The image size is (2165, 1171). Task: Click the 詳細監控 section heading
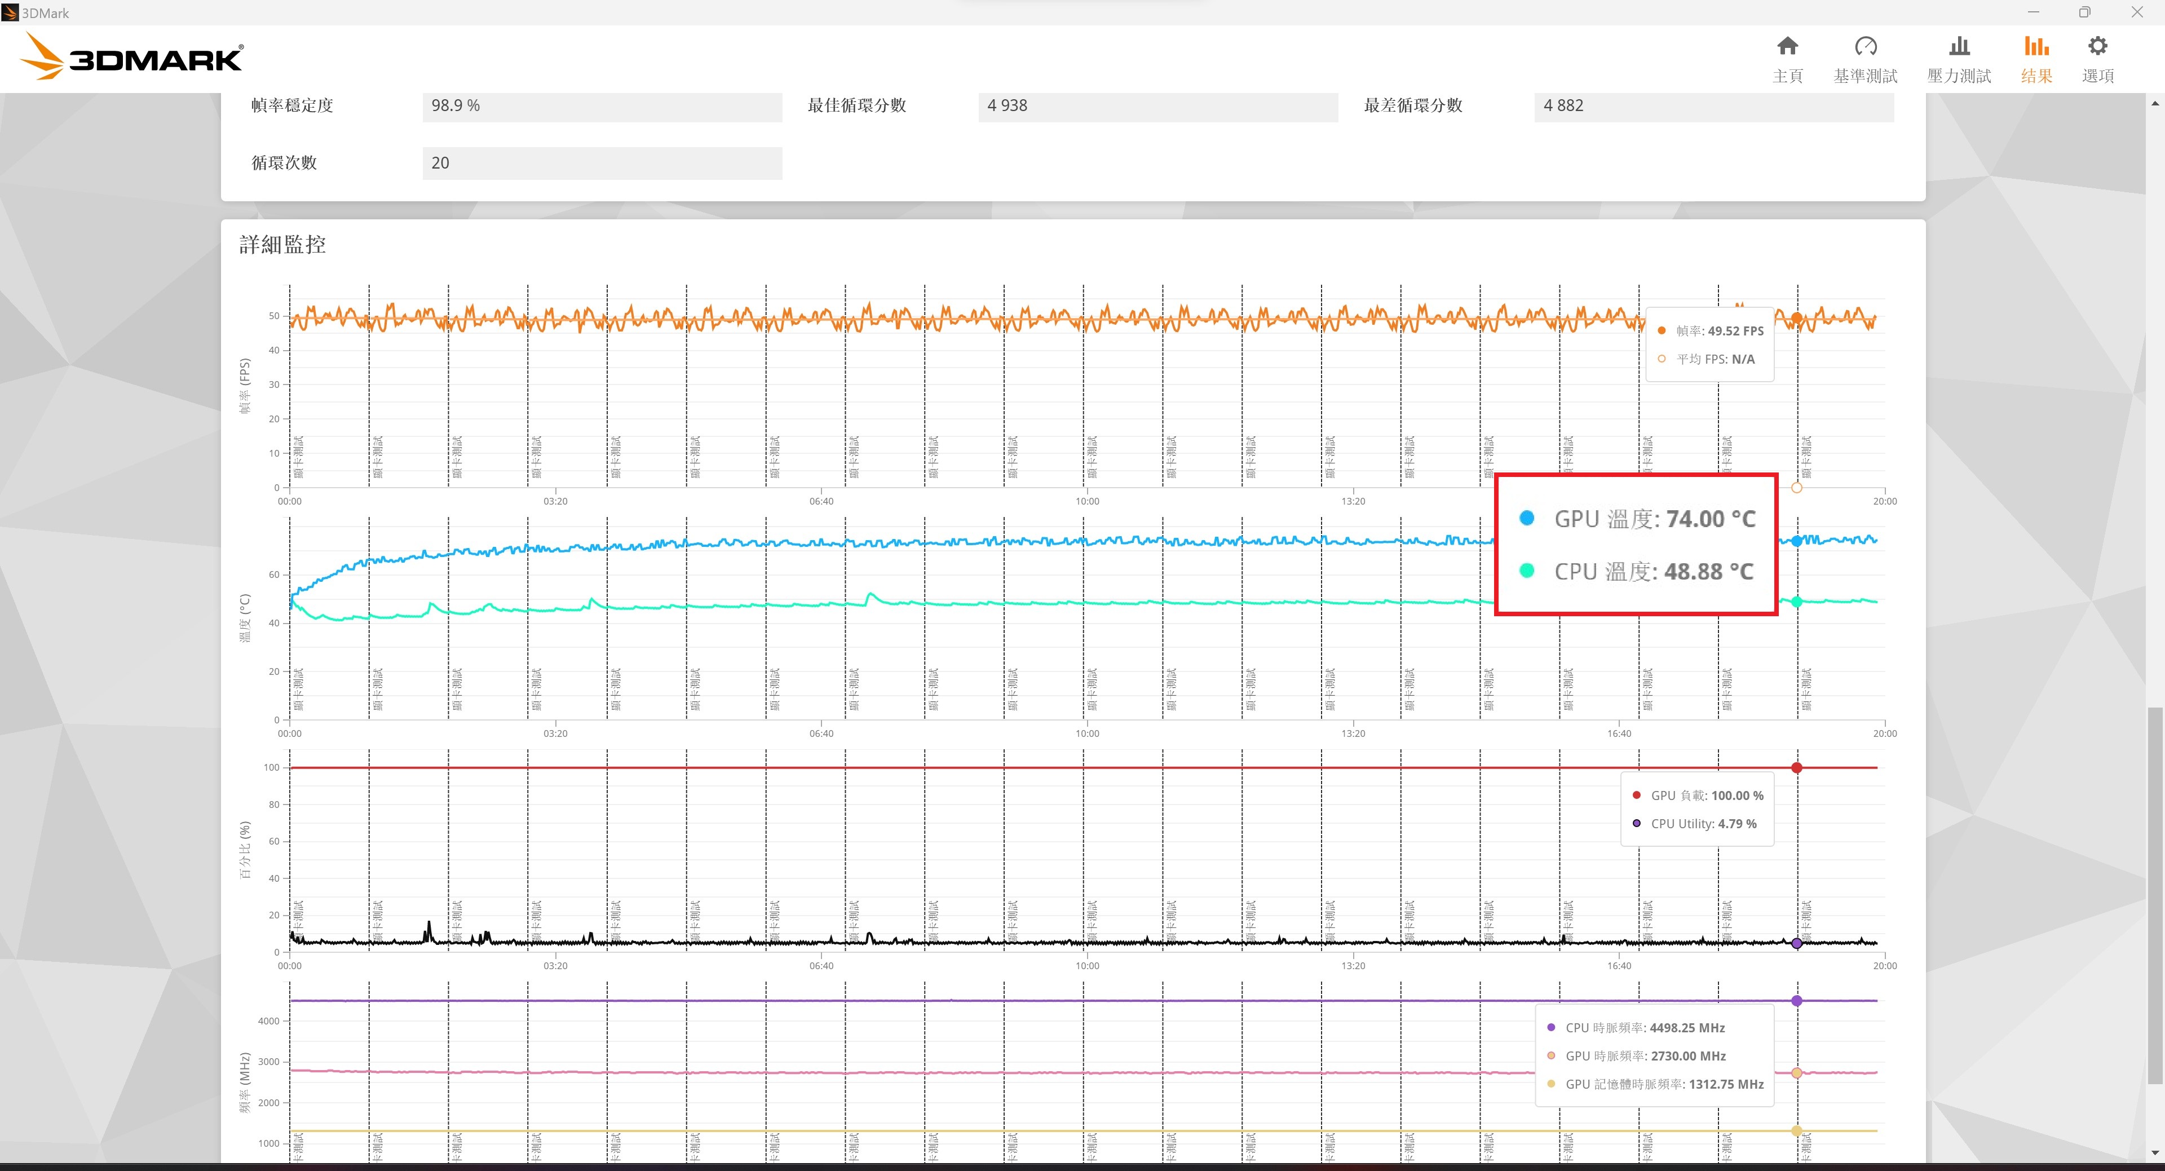[x=282, y=245]
